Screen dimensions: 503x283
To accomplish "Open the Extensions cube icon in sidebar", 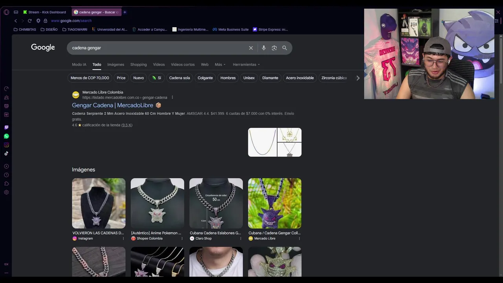I will [x=6, y=184].
